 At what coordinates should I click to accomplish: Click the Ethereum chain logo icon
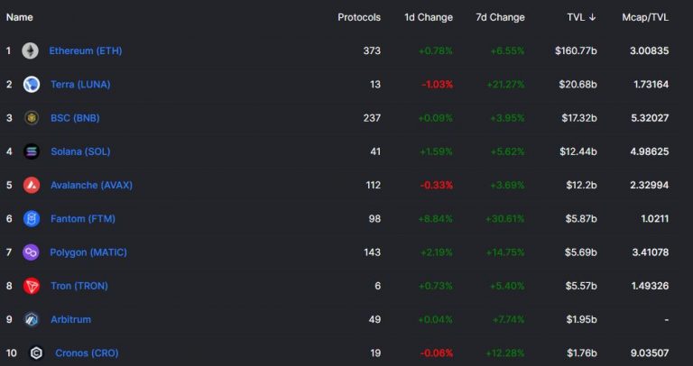pos(31,50)
